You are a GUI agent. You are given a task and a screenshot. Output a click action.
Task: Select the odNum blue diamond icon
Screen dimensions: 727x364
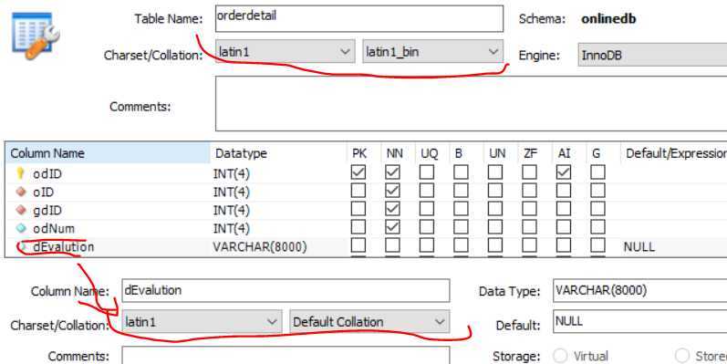point(21,228)
